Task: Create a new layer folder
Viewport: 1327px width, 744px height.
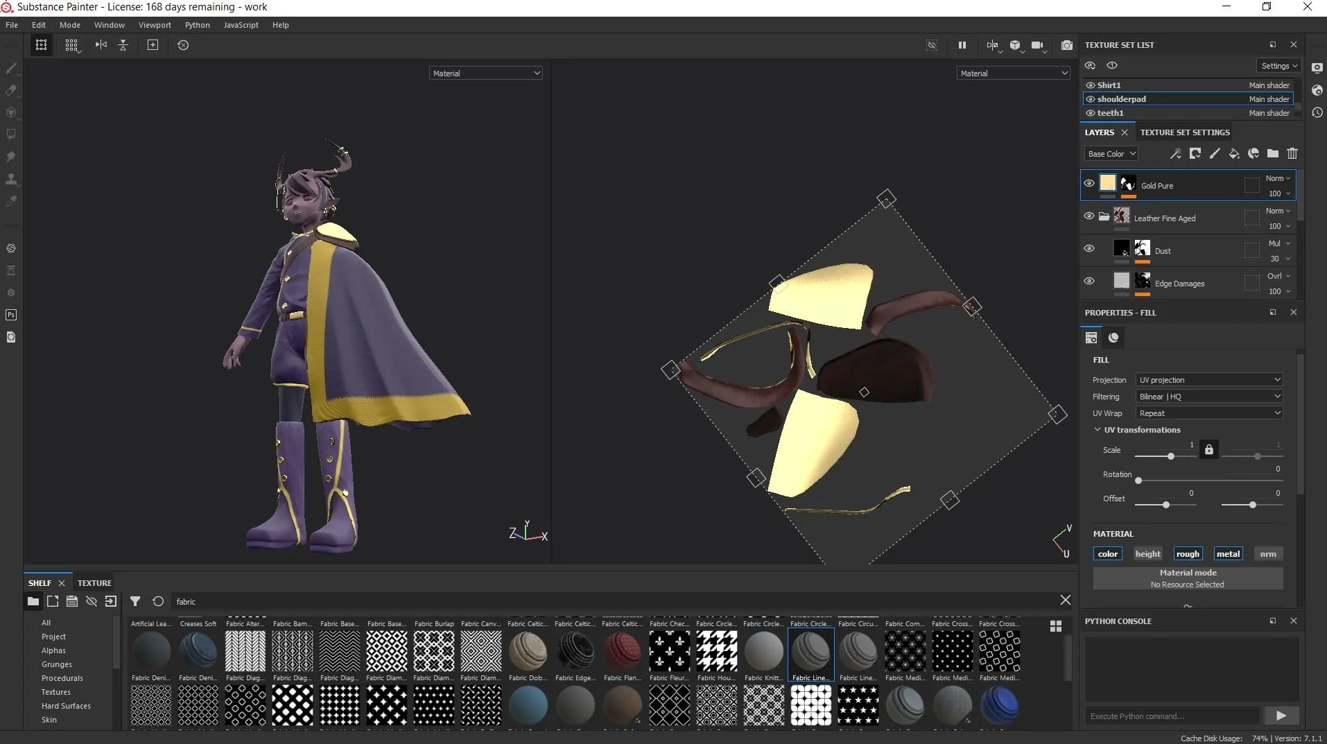Action: coord(1273,154)
